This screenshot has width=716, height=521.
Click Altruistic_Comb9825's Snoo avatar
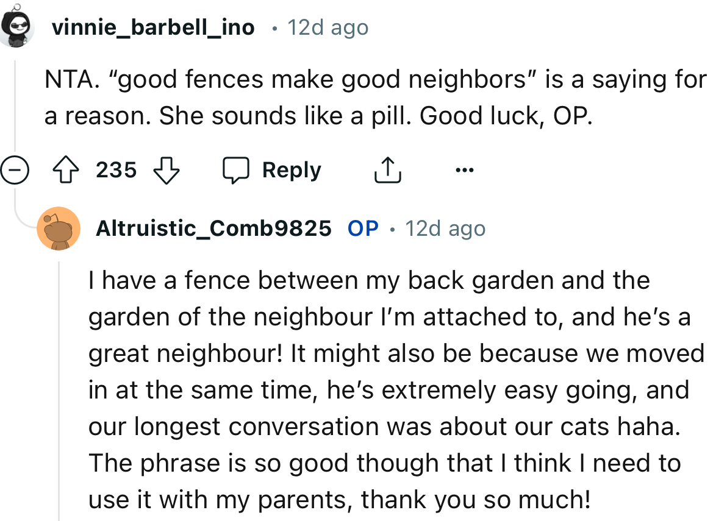pos(59,229)
